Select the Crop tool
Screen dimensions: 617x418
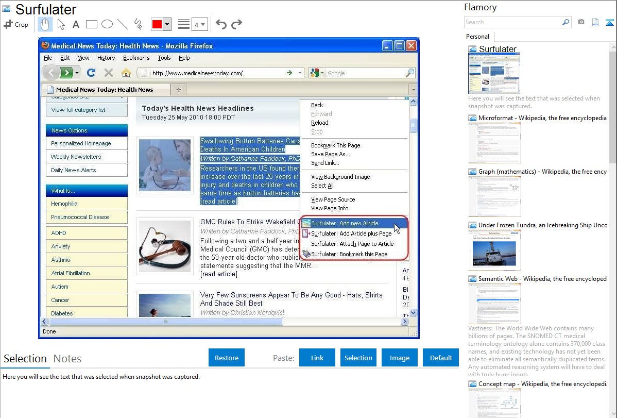point(16,24)
